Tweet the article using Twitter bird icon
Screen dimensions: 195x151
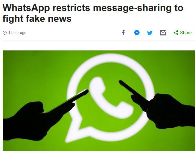pos(150,33)
